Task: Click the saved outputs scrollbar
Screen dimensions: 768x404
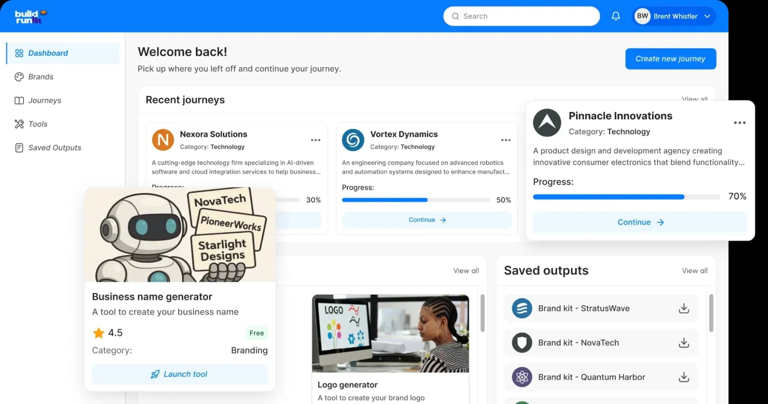Action: click(711, 313)
